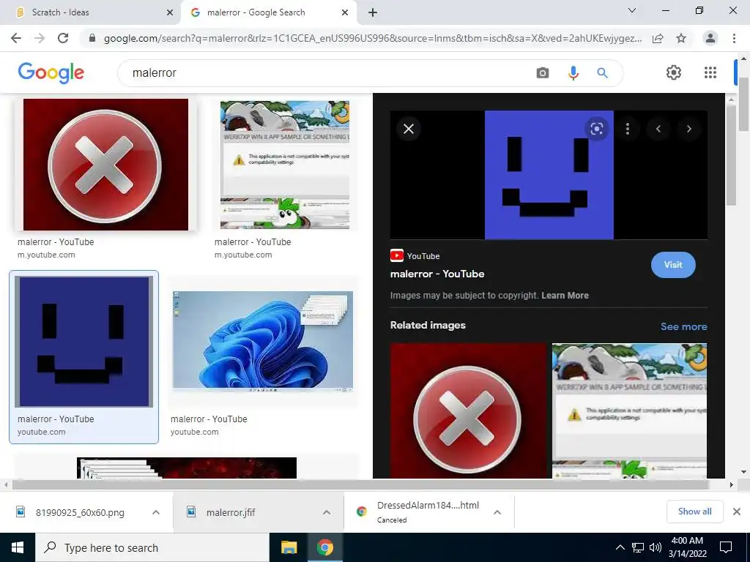
Task: Open related red error X image
Action: coord(468,411)
